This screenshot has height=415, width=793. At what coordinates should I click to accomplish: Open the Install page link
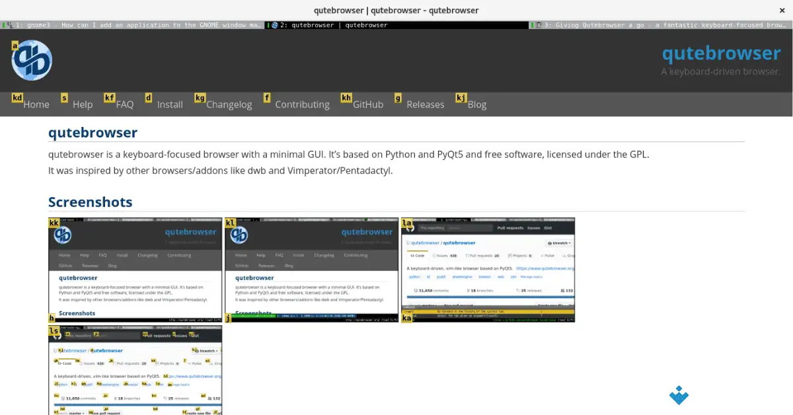pyautogui.click(x=170, y=104)
